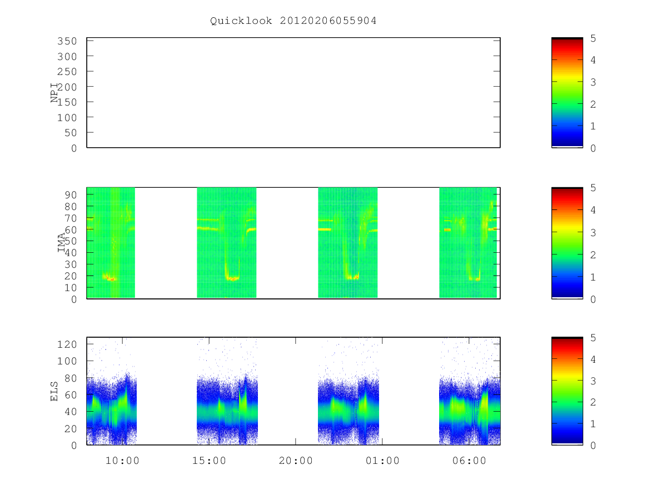Select the NPI axis label
The width and height of the screenshot is (667, 500).
click(55, 93)
